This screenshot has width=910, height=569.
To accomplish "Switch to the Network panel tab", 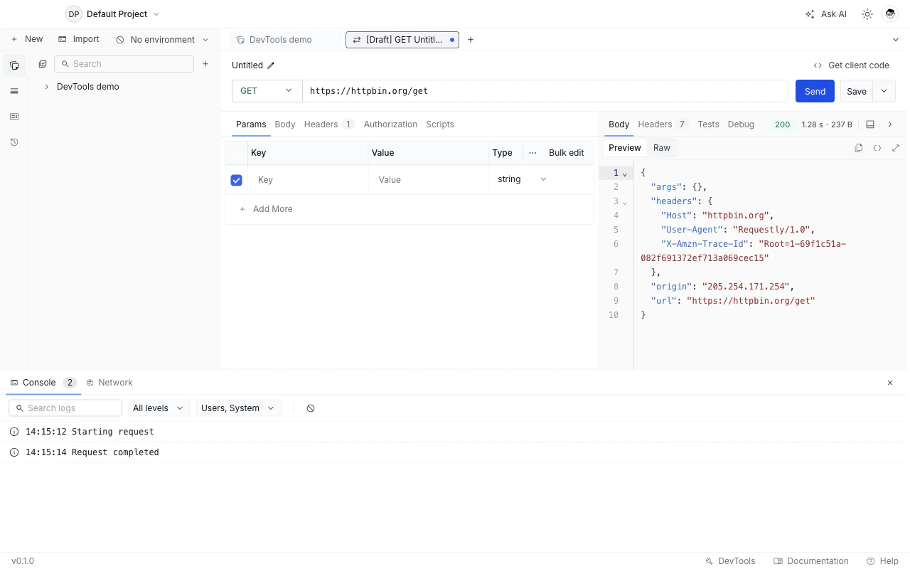I will [109, 383].
